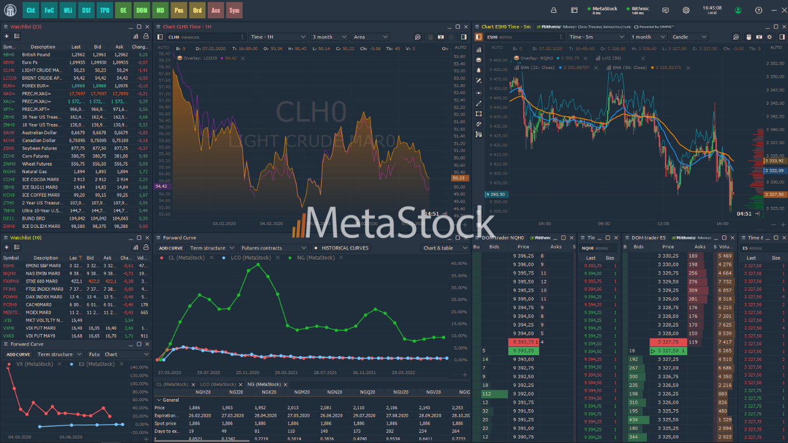788x443 pixels.
Task: Toggle AUTO scale on CLH0 right price axis
Action: click(x=461, y=48)
